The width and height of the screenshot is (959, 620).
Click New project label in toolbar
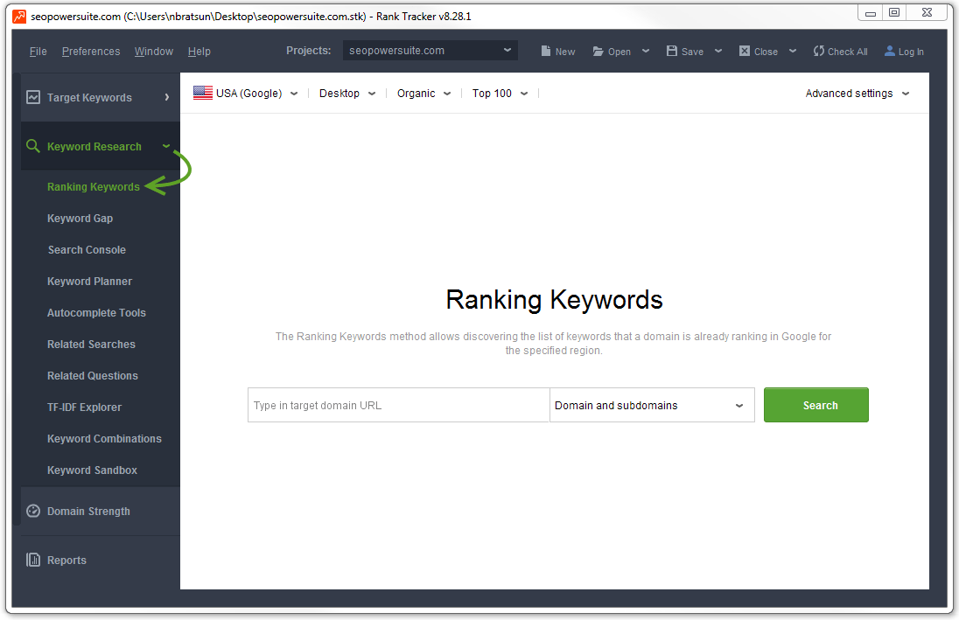coord(565,52)
